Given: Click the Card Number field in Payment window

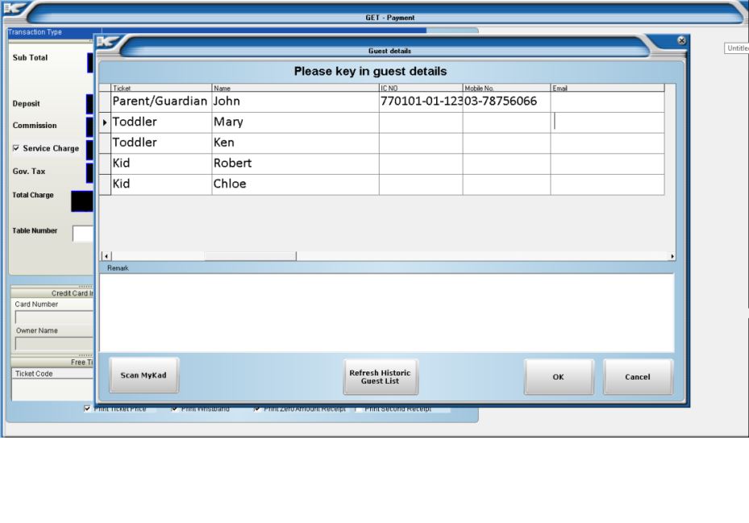Looking at the screenshot, I should [54, 318].
